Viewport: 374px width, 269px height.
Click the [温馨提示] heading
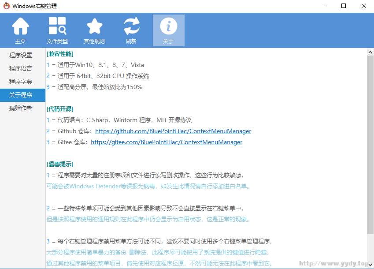[60, 164]
